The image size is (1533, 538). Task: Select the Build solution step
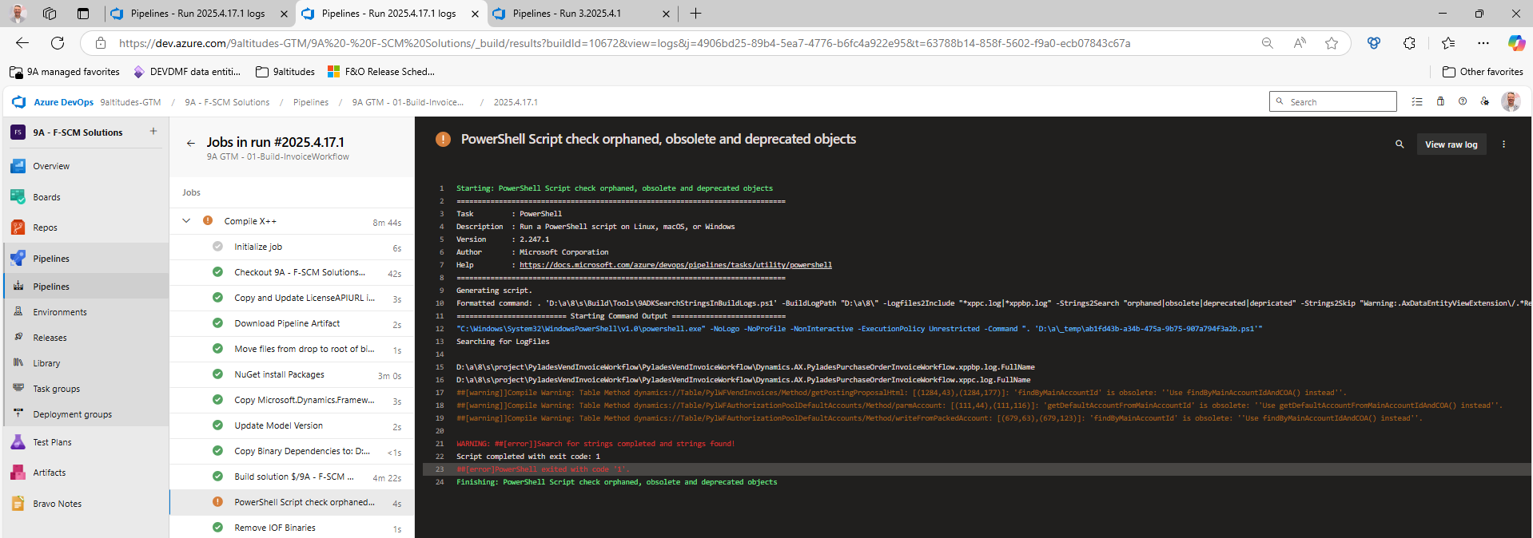293,477
